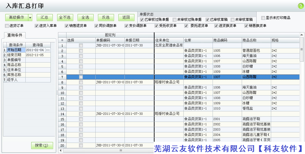Check the 进货订单 checkbox
Screen dimensions: 305x154
pos(7,26)
